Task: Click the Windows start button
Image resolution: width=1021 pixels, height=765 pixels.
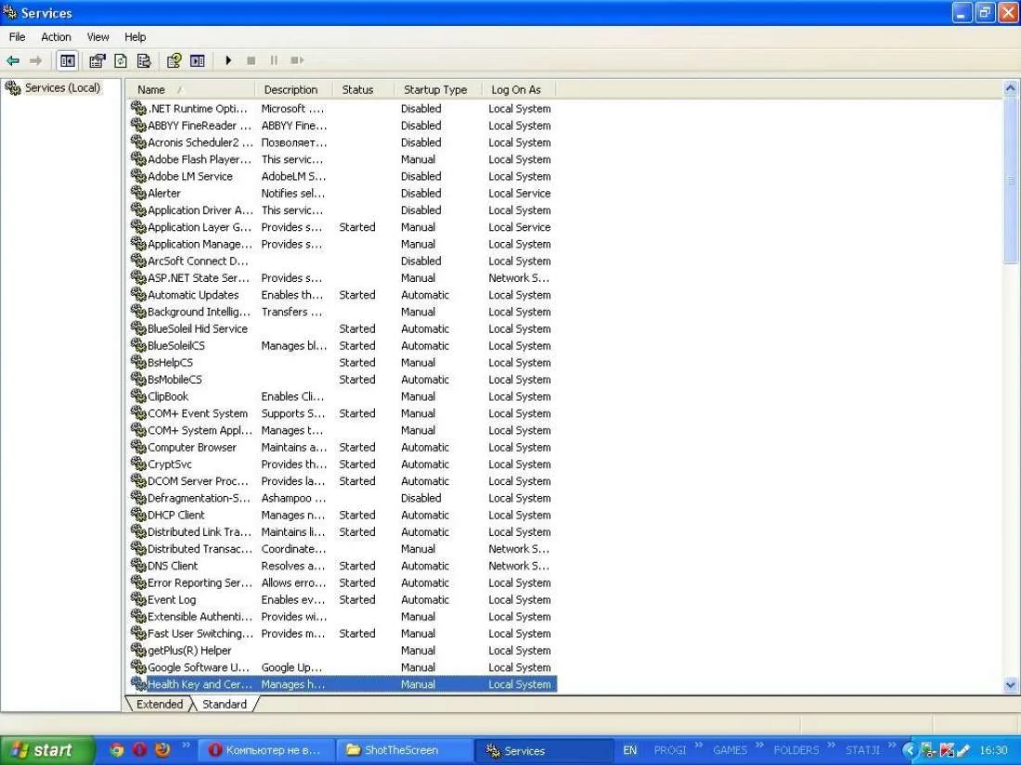Action: (x=47, y=750)
